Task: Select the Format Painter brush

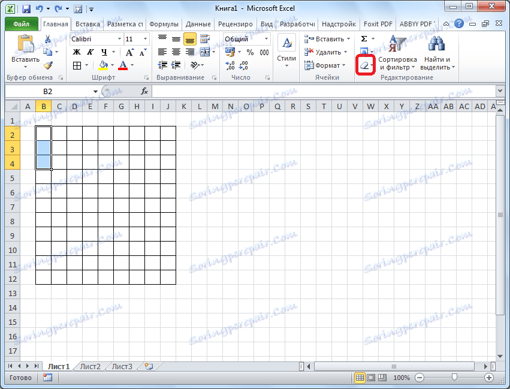Action: coord(48,65)
